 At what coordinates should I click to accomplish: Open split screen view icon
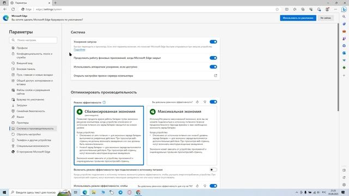point(287,9)
